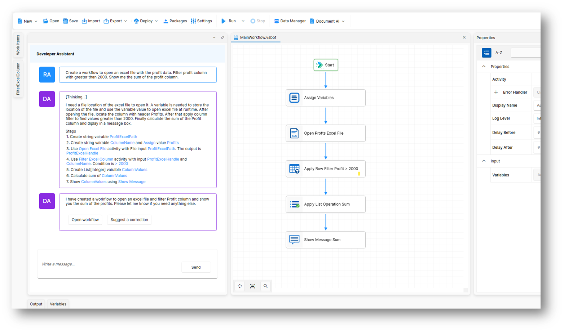564x332 pixels.
Task: Select the Open Profits Excel File node icon
Action: 294,133
